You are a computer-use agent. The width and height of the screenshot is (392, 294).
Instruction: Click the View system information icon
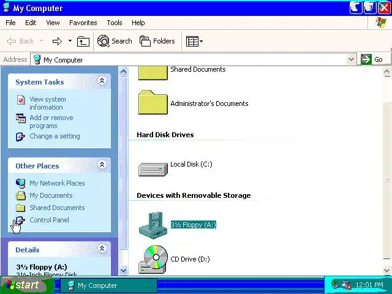click(21, 100)
